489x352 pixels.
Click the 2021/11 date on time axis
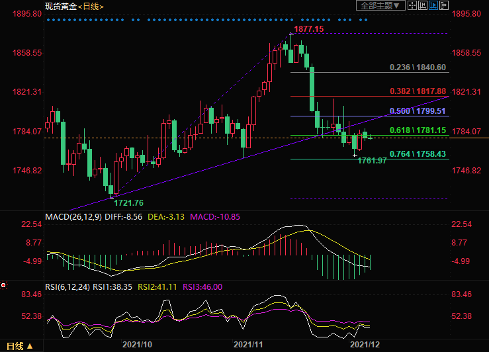(x=248, y=345)
